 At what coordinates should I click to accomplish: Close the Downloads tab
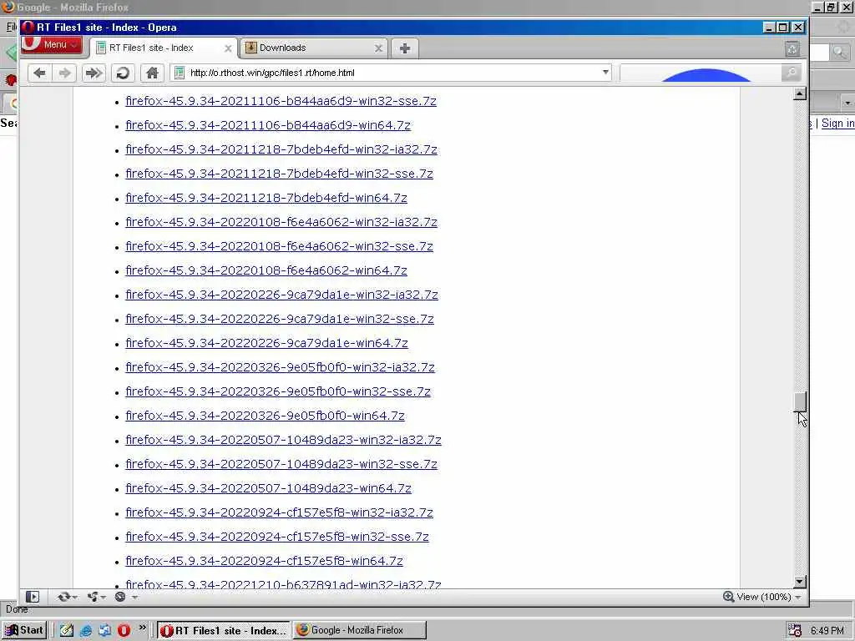[378, 48]
